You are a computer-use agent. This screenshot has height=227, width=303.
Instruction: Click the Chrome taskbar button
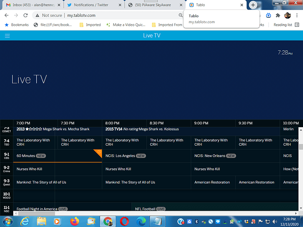click(108, 222)
